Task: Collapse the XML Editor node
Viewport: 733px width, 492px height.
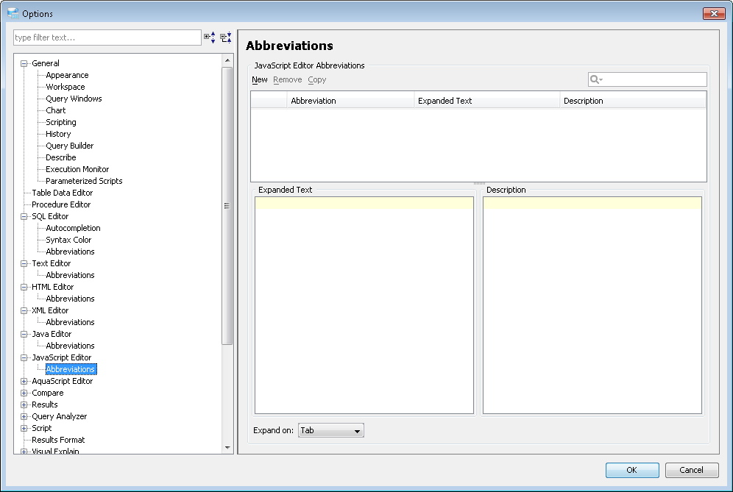Action: (24, 310)
